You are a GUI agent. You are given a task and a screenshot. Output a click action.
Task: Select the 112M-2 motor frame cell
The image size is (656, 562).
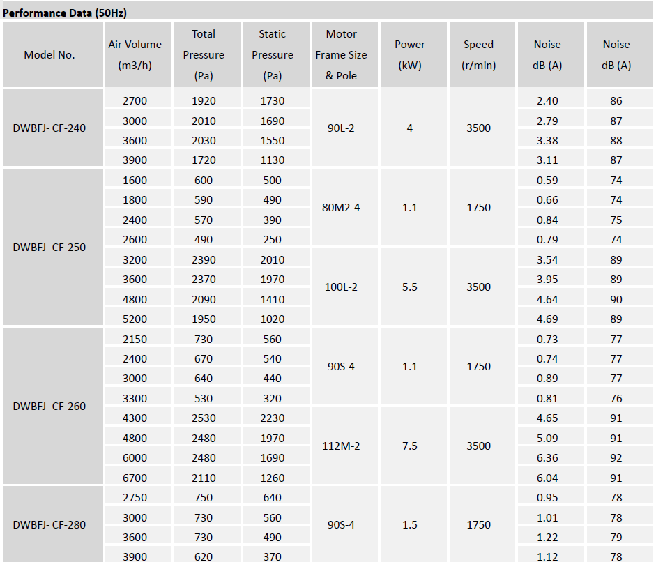pyautogui.click(x=341, y=446)
